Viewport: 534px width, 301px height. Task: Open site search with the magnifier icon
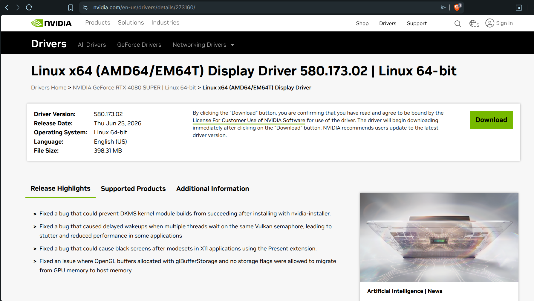tap(458, 23)
